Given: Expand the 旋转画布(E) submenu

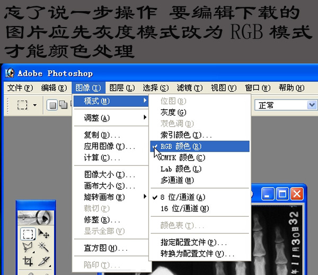Looking at the screenshot, I should tap(111, 197).
